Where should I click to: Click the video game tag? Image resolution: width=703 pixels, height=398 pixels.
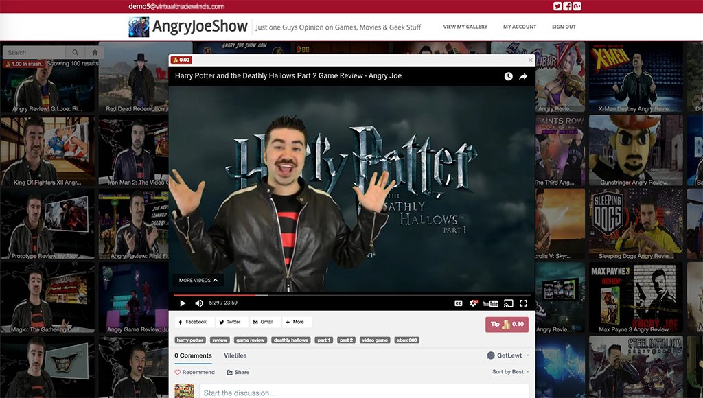(x=375, y=340)
